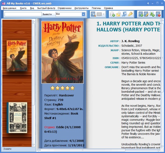This screenshot has width=165, height=153.
Task: Select Harry Potter cover on the bookshelf
Action: (x=17, y=56)
